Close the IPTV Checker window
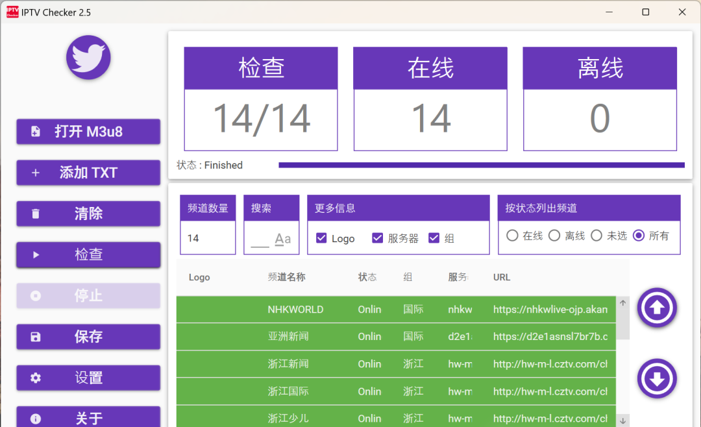The width and height of the screenshot is (701, 427). 682,12
